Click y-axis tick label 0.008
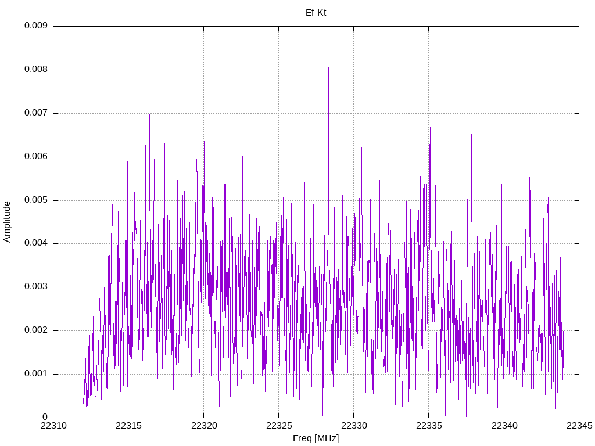Image resolution: width=595 pixels, height=446 pixels. tap(36, 70)
